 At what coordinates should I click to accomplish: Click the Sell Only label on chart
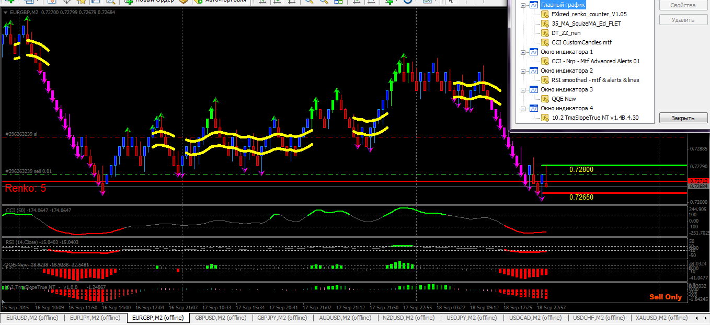tap(666, 297)
